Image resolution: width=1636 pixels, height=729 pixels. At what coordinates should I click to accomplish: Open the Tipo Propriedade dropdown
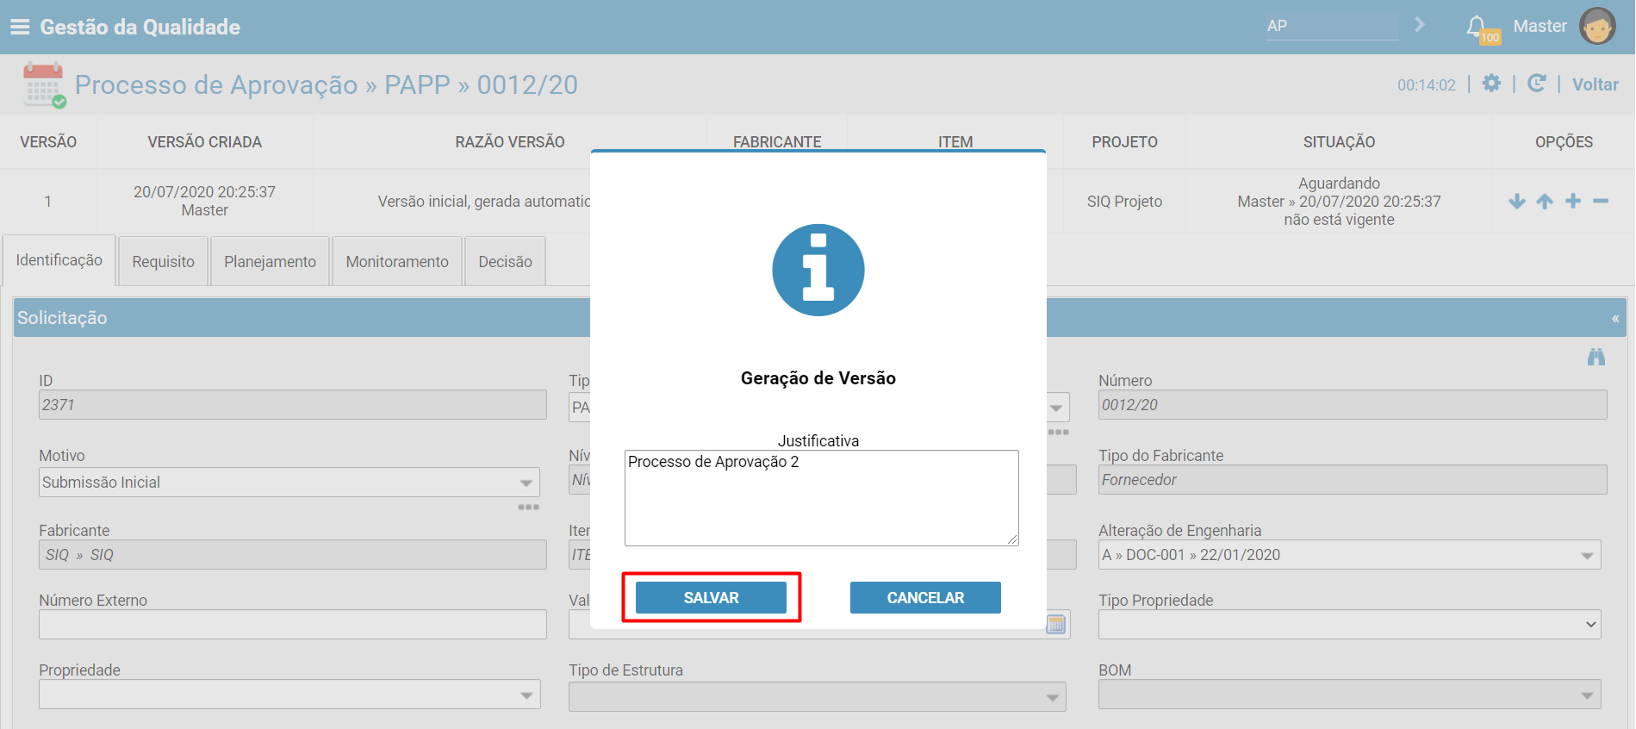[x=1349, y=624]
